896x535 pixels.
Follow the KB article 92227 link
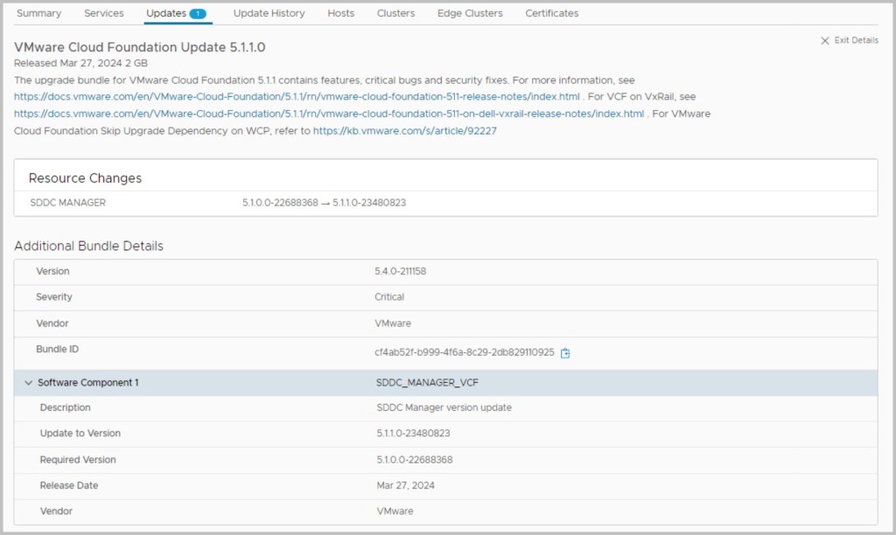405,131
